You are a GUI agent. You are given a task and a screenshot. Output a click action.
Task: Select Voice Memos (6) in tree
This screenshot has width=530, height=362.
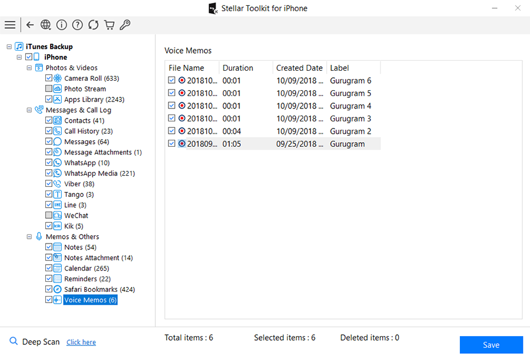(x=90, y=300)
